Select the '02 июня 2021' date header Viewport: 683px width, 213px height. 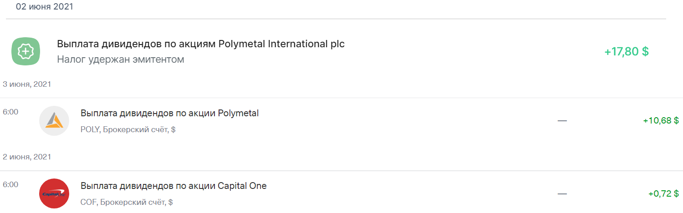click(x=45, y=7)
